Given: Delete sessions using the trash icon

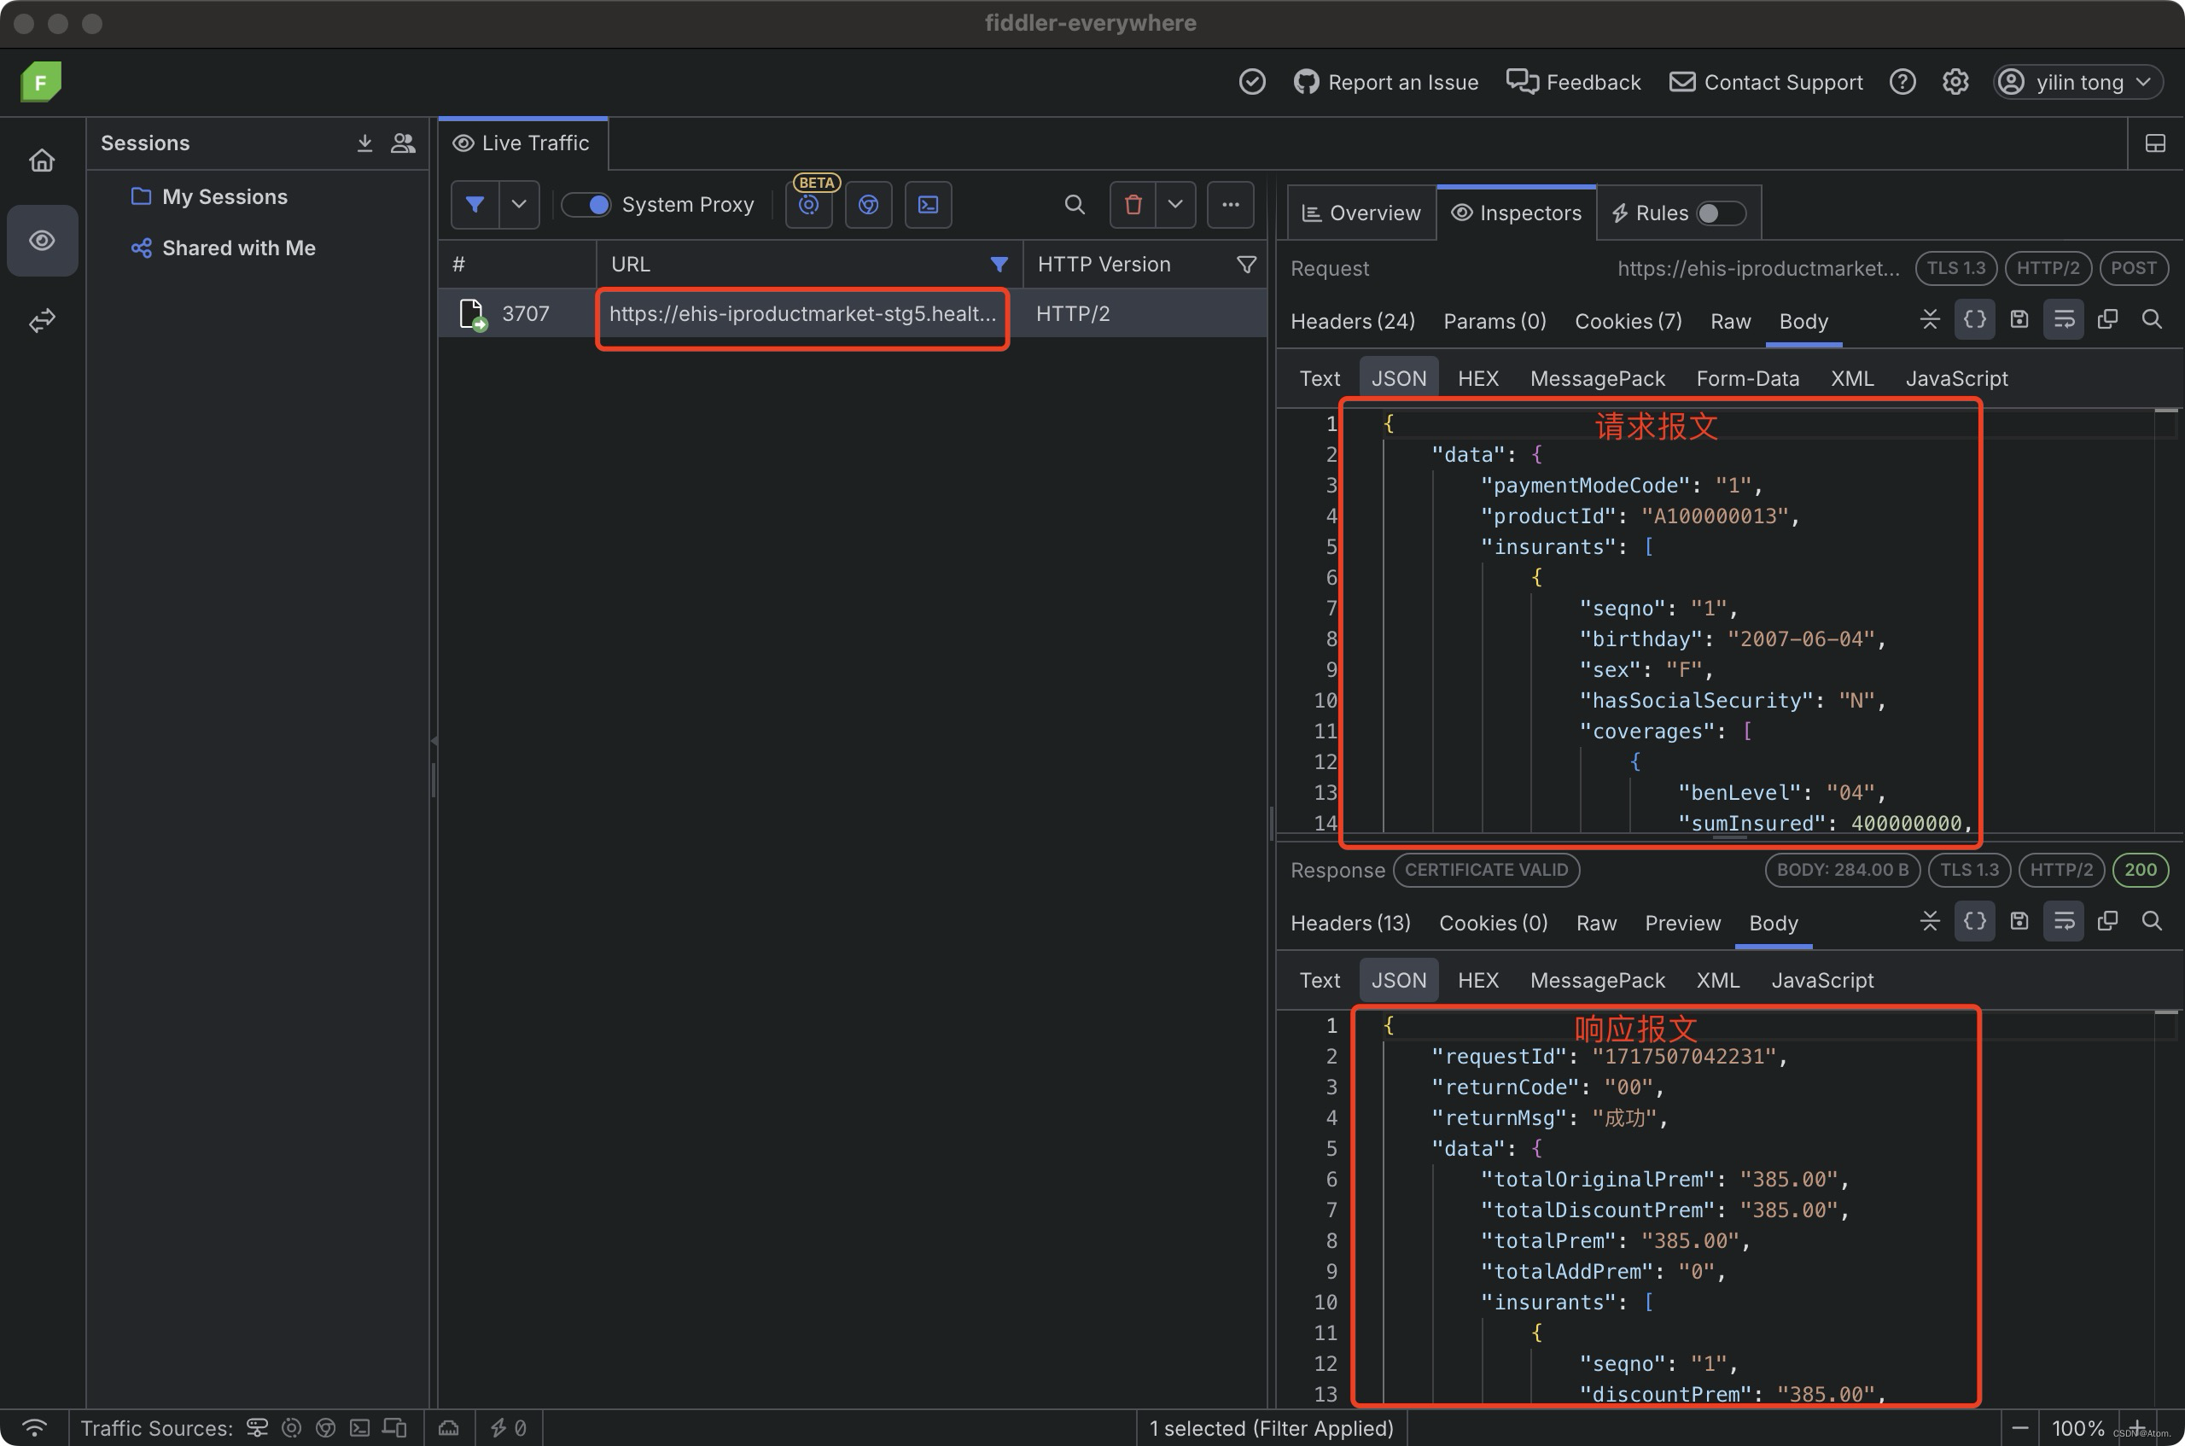Looking at the screenshot, I should [x=1133, y=204].
